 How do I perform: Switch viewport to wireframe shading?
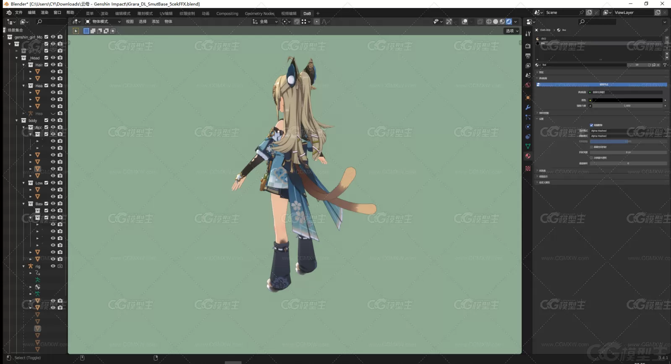(489, 21)
